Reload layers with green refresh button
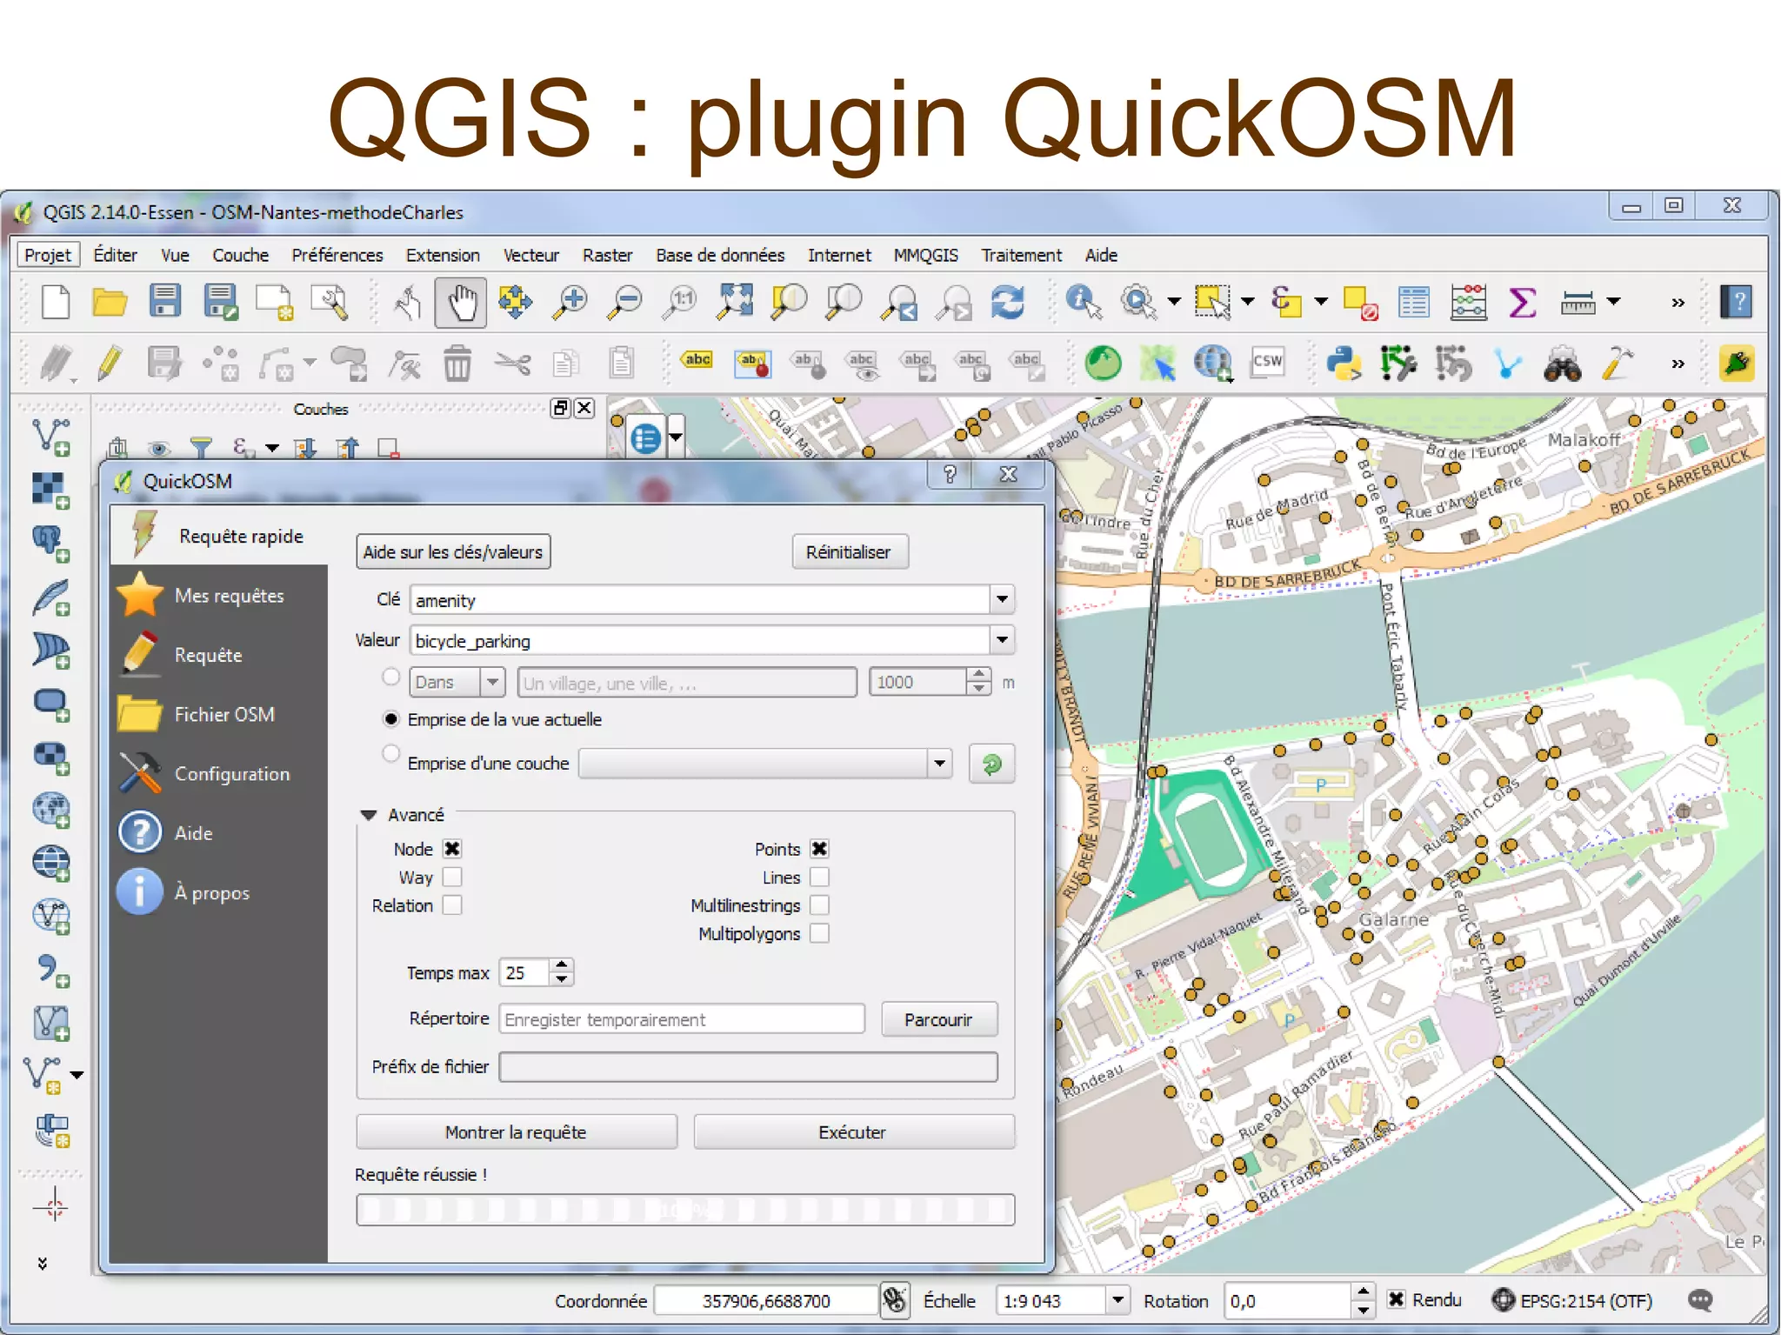 point(991,764)
